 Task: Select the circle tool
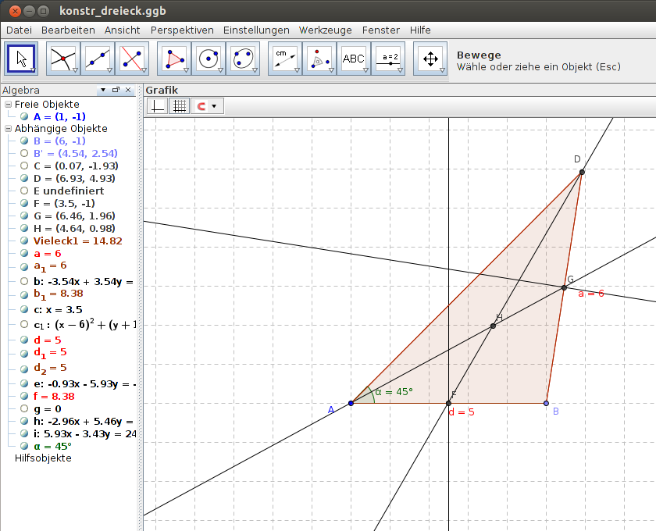point(209,58)
